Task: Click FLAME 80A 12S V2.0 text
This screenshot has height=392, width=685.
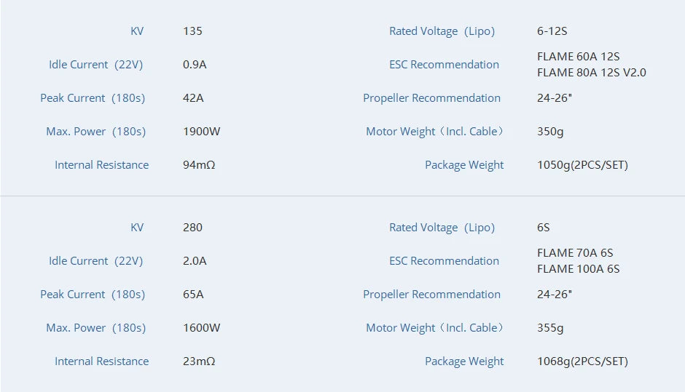Action: [591, 73]
